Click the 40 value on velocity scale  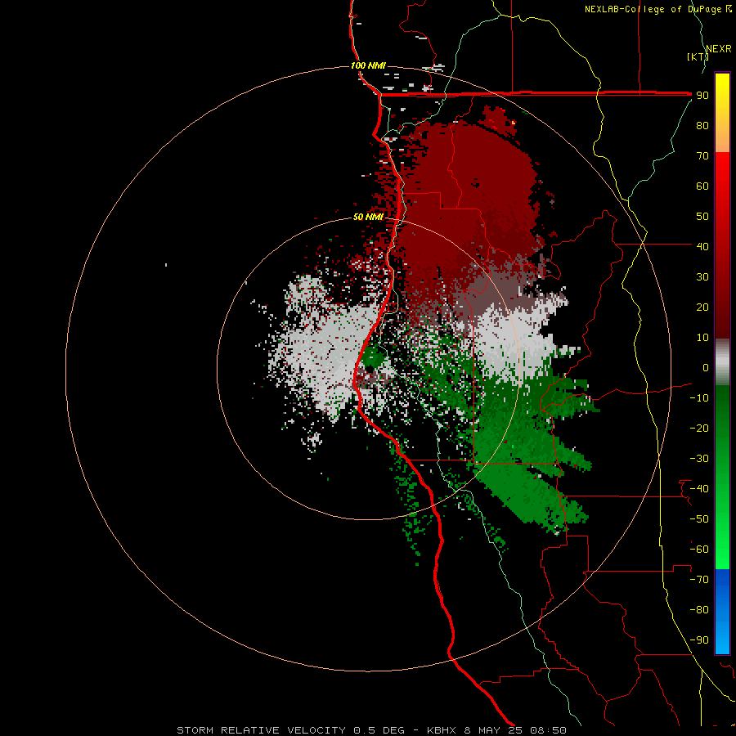[x=702, y=246]
